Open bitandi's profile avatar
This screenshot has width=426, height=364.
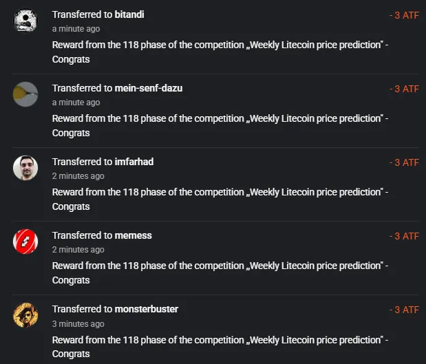pos(25,21)
